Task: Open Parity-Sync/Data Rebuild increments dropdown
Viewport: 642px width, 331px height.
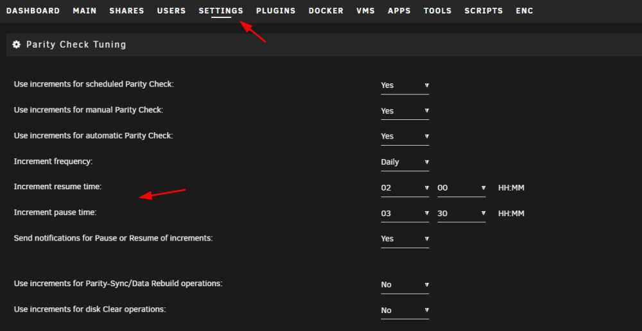Action: [405, 285]
